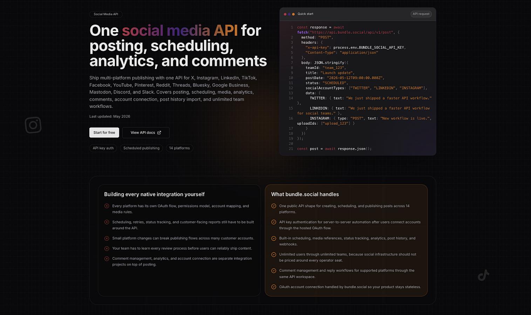Click the 'process.env.BUNDLE_SOCIAL_API_KEY' code text
Viewport: 531px width, 315px height.
pos(369,48)
